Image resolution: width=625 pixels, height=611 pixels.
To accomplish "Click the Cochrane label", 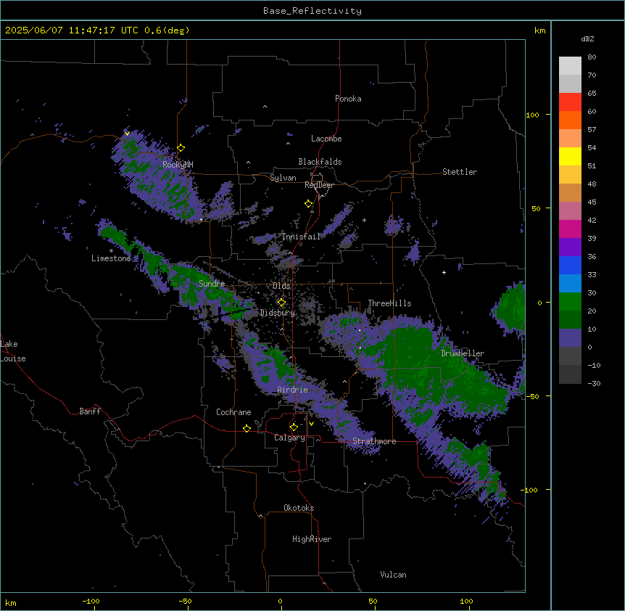I will 233,412.
